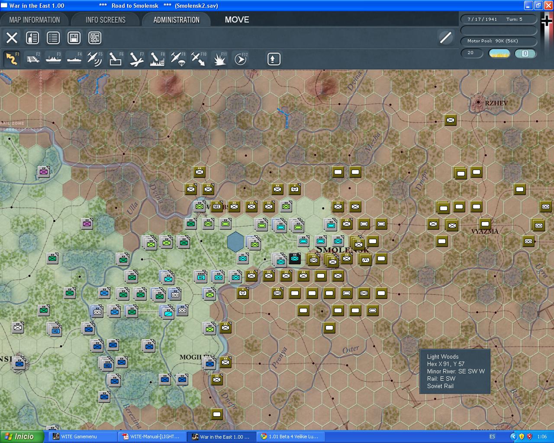Select F5 air recon mode
The image size is (554, 443).
(x=95, y=59)
